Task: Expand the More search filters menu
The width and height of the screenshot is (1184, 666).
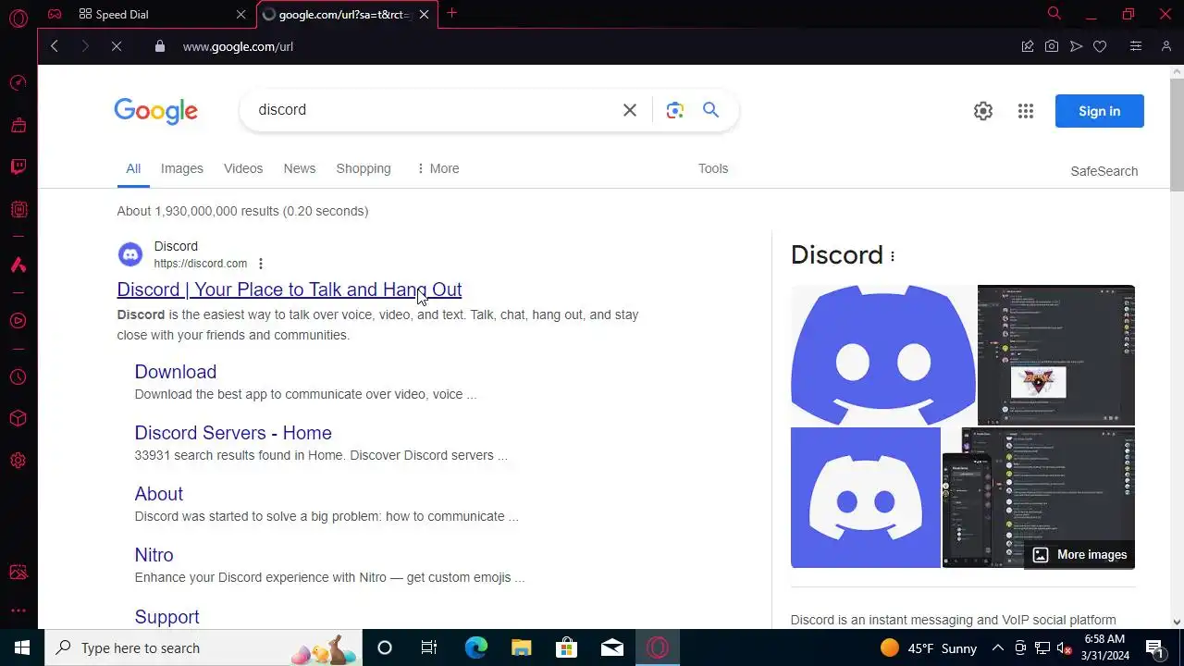Action: [438, 168]
